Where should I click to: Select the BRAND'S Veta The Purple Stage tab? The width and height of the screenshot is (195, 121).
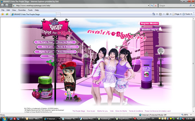pyautogui.click(x=33, y=14)
